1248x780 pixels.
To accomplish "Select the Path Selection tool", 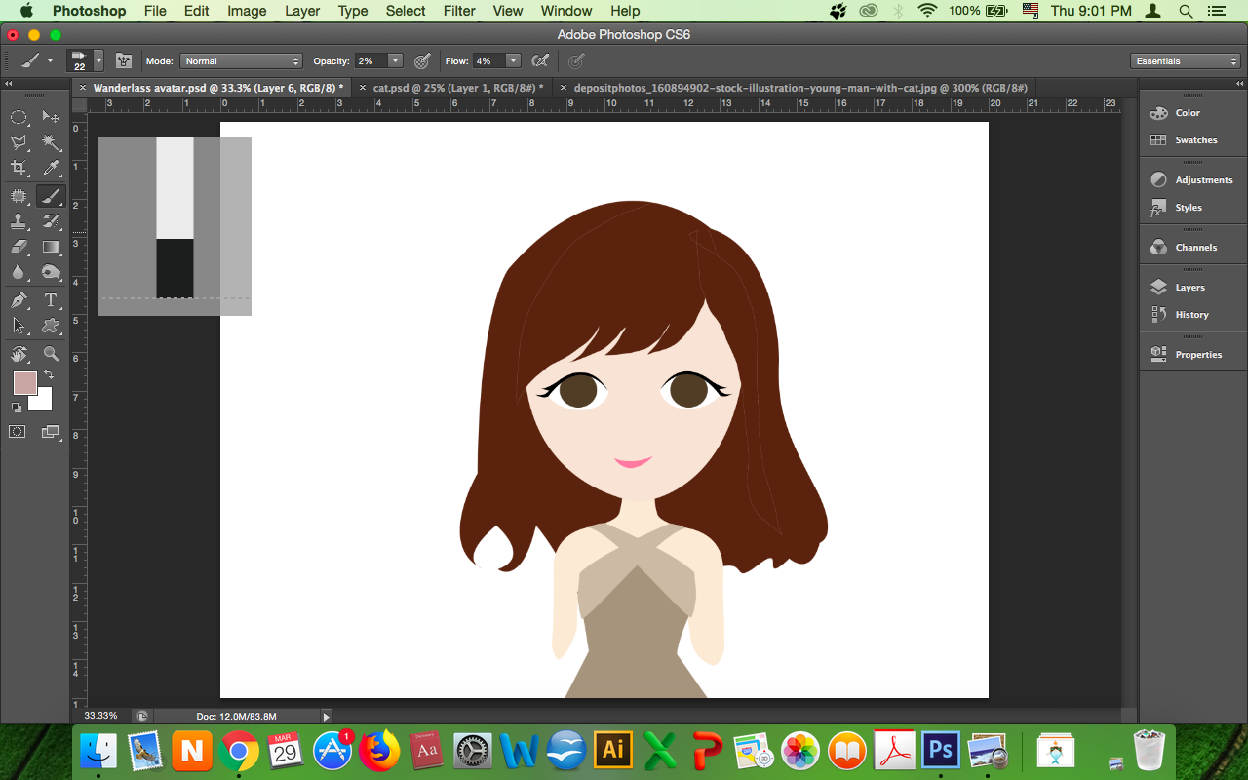I will (x=19, y=326).
